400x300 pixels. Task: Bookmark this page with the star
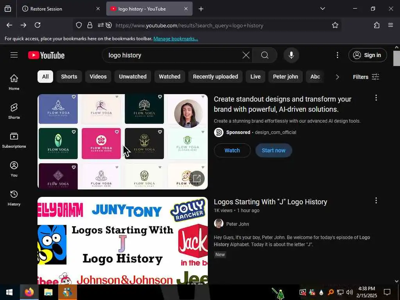[335, 25]
